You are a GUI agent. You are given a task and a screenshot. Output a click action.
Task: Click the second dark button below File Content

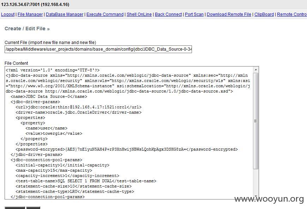tap(33, 208)
